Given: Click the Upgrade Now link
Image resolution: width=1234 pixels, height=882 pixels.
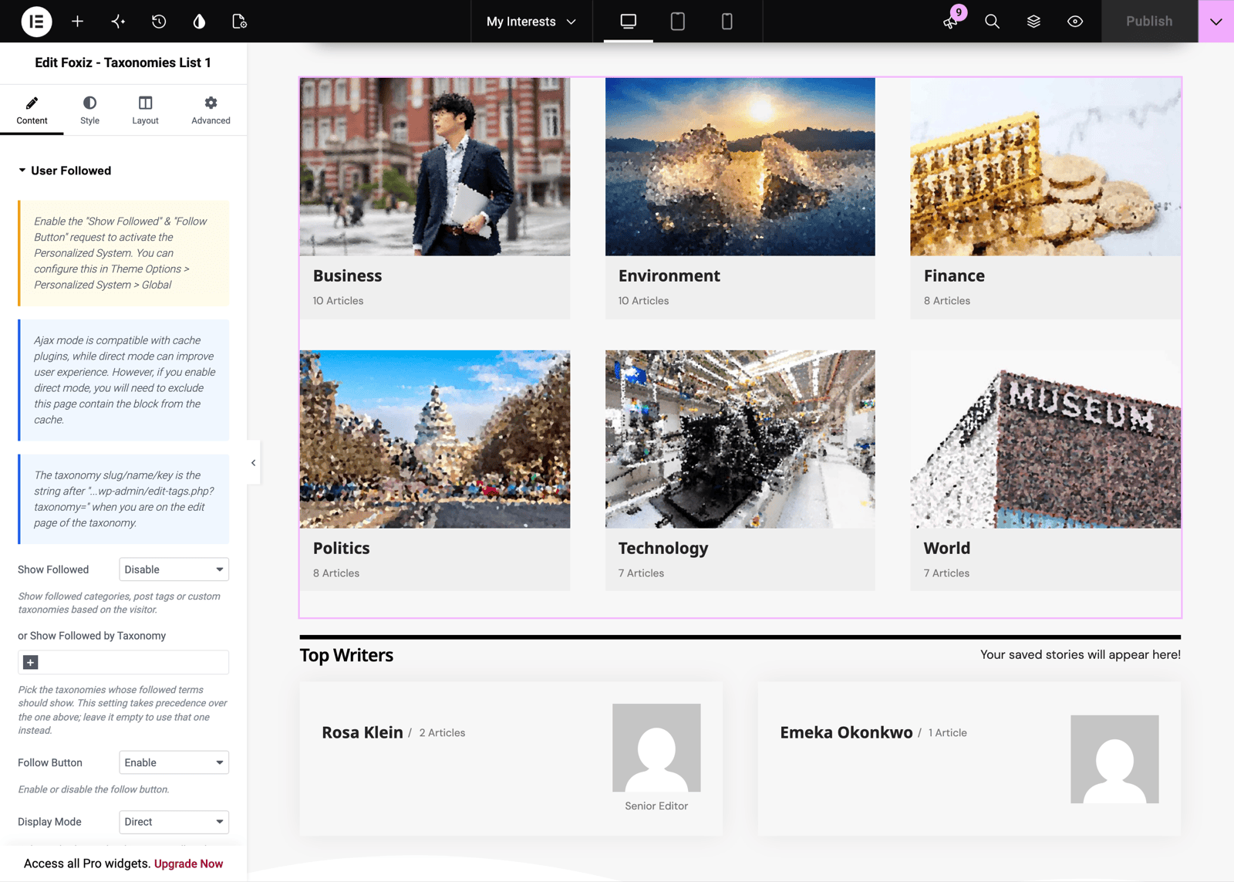Looking at the screenshot, I should pos(188,863).
